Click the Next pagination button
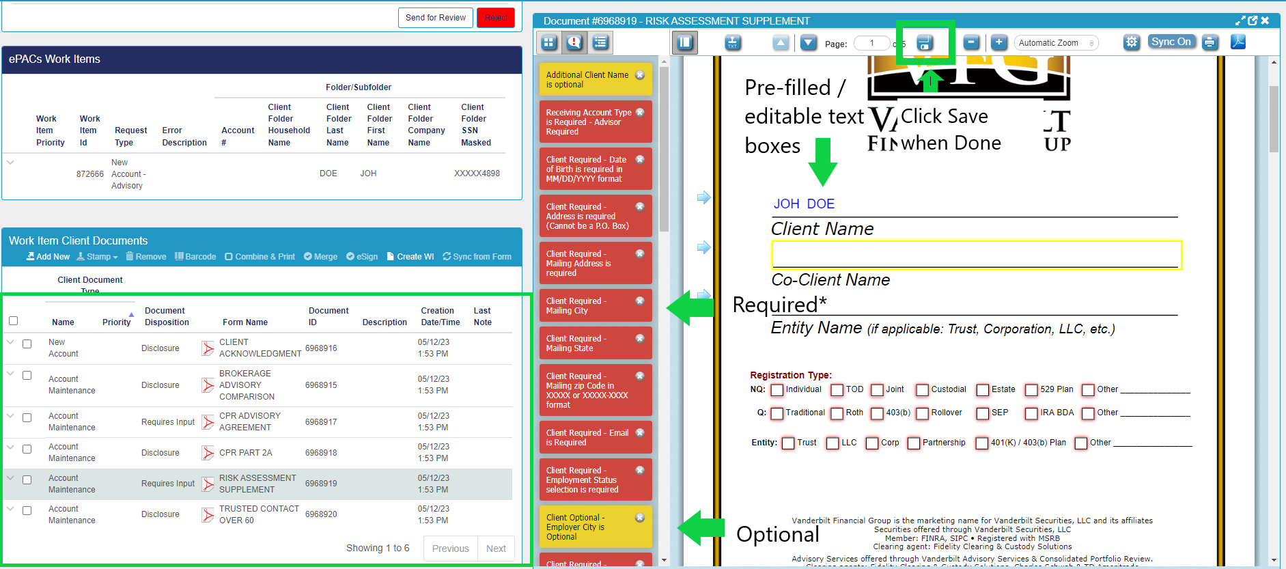This screenshot has height=569, width=1286. (x=496, y=549)
